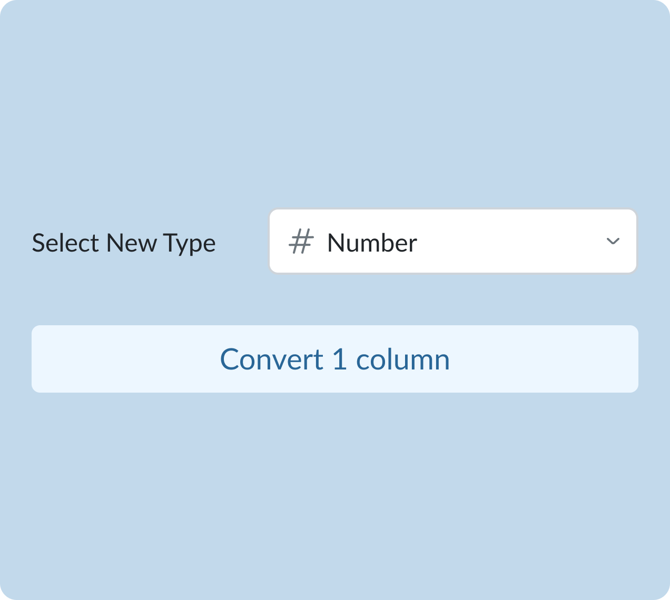Hit the down-chevron in the type selector

[x=613, y=242]
